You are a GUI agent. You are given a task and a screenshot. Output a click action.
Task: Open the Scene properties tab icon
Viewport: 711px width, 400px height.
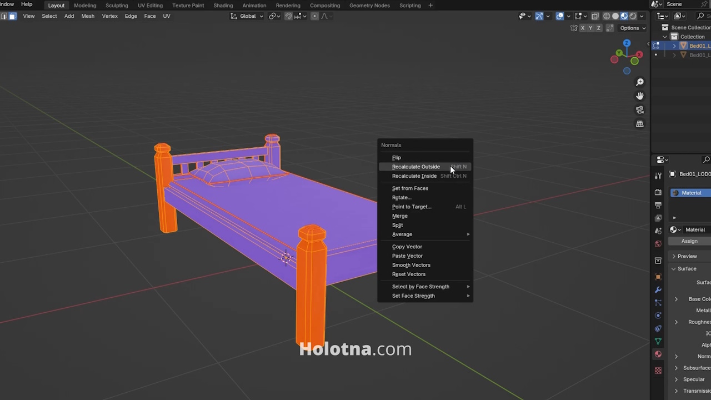pos(658,231)
